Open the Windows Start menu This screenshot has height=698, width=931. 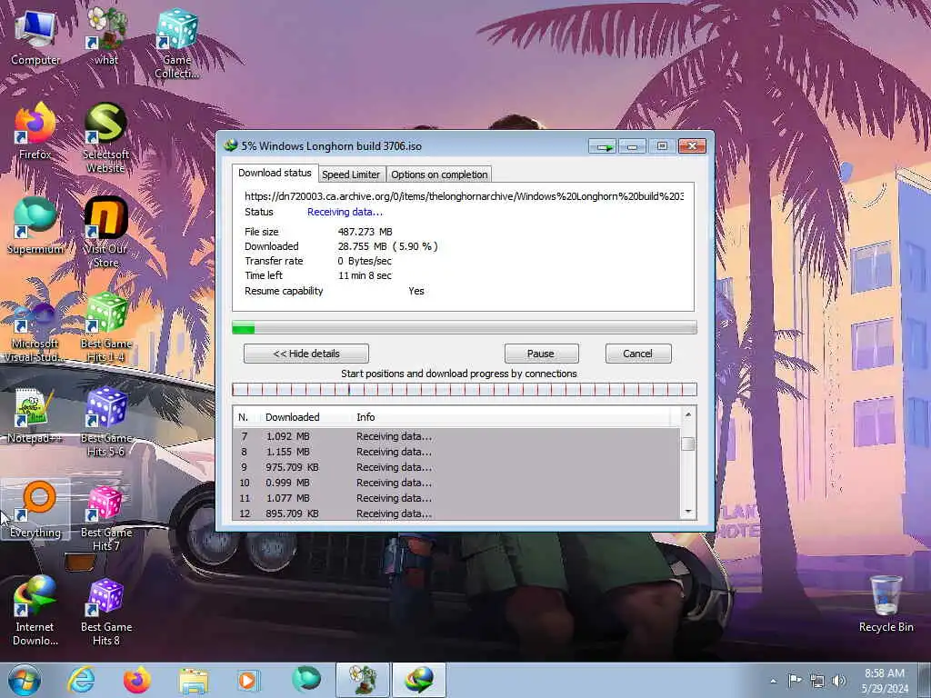(x=25, y=680)
